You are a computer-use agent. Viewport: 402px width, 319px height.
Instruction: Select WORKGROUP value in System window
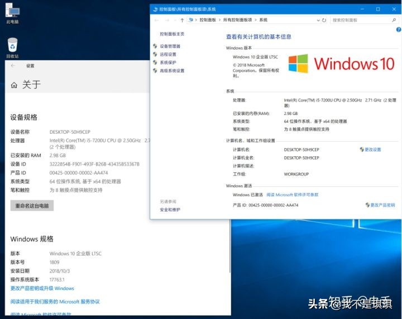pos(296,174)
